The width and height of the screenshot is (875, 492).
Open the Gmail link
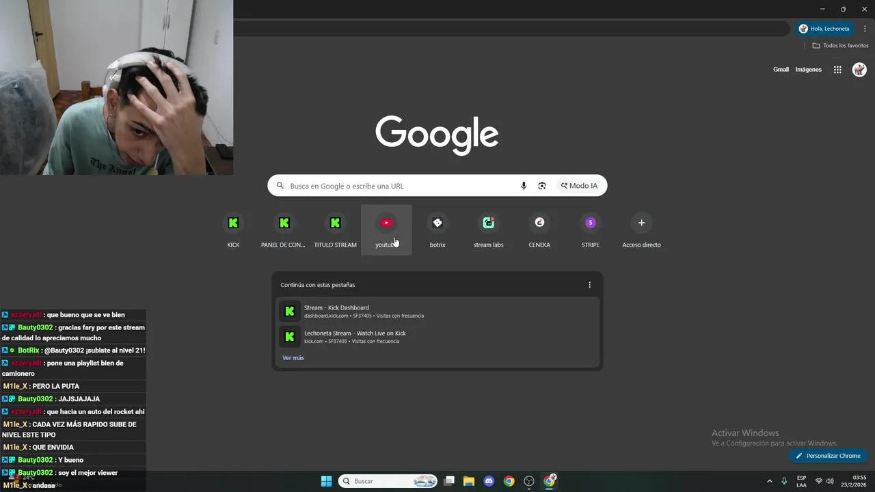[x=781, y=70]
